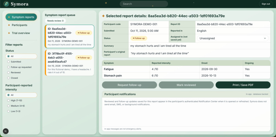This screenshot has height=137, width=276.
Task: Select the All intensity filter
Action: 21,95
